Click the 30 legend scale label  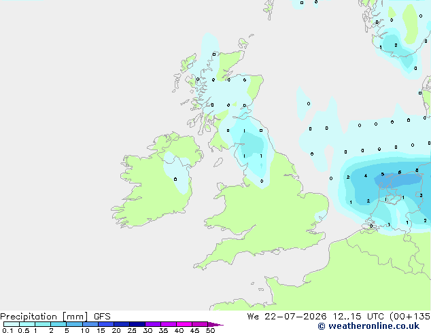tap(148, 330)
